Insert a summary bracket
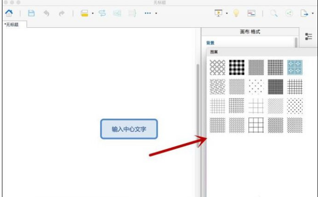This screenshot has height=197, width=318. pos(132,13)
